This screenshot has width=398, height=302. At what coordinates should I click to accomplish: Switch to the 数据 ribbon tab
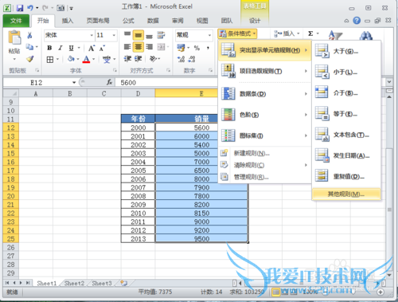tap(153, 21)
